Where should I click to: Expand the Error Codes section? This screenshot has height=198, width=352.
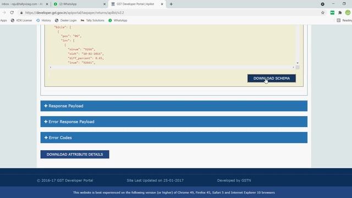pyautogui.click(x=174, y=137)
